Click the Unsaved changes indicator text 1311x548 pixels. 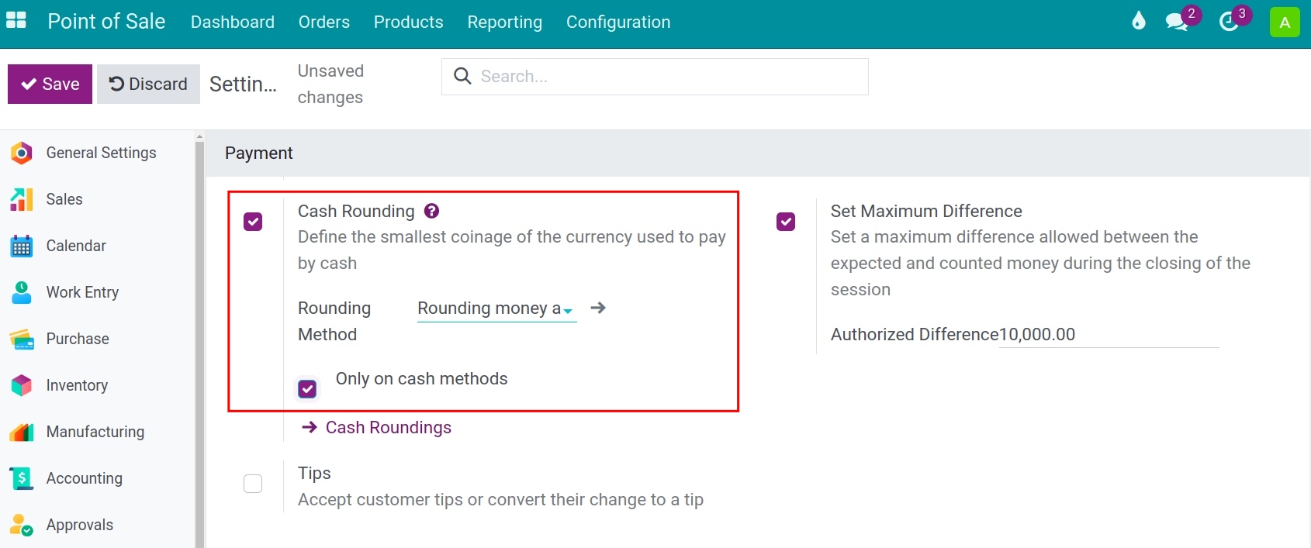click(x=330, y=84)
